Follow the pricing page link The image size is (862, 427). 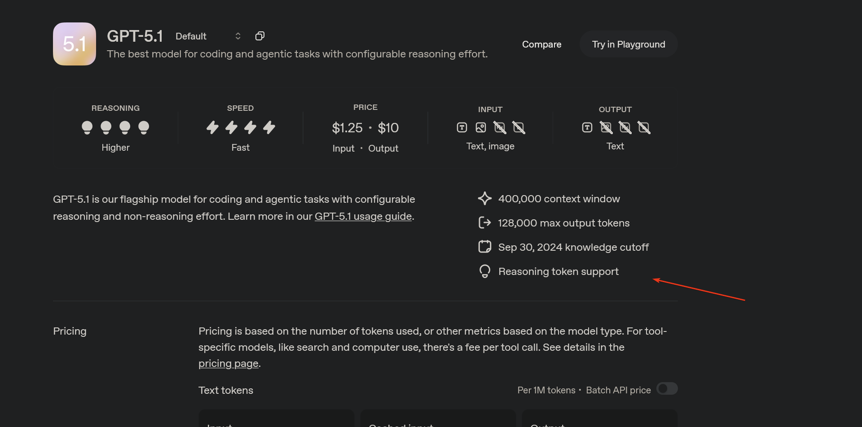click(229, 363)
